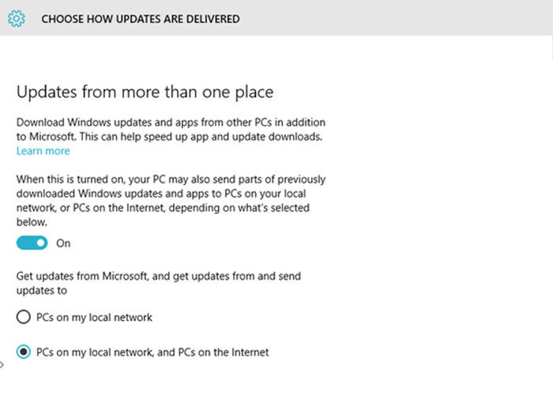The height and width of the screenshot is (414, 553).
Task: Click the "and PCs on the Internet" label text
Action: pos(205,352)
